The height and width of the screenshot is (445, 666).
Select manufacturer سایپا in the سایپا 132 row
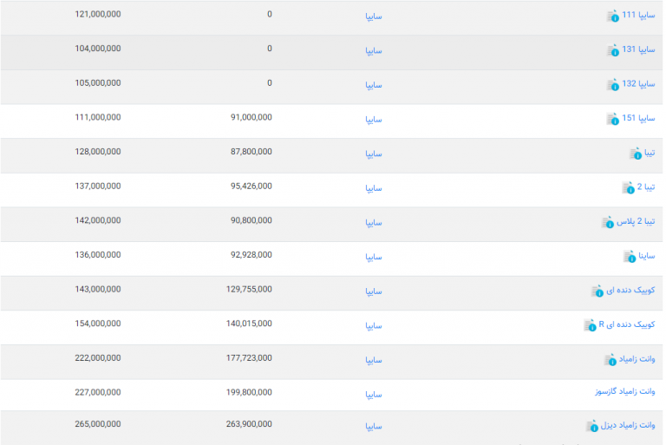(x=374, y=85)
